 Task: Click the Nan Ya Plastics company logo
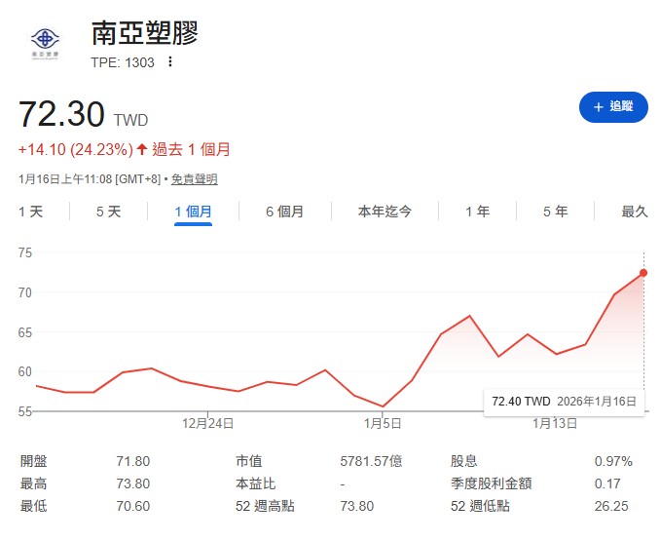pyautogui.click(x=45, y=44)
